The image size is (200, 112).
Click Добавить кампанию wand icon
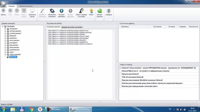click(x=42, y=11)
